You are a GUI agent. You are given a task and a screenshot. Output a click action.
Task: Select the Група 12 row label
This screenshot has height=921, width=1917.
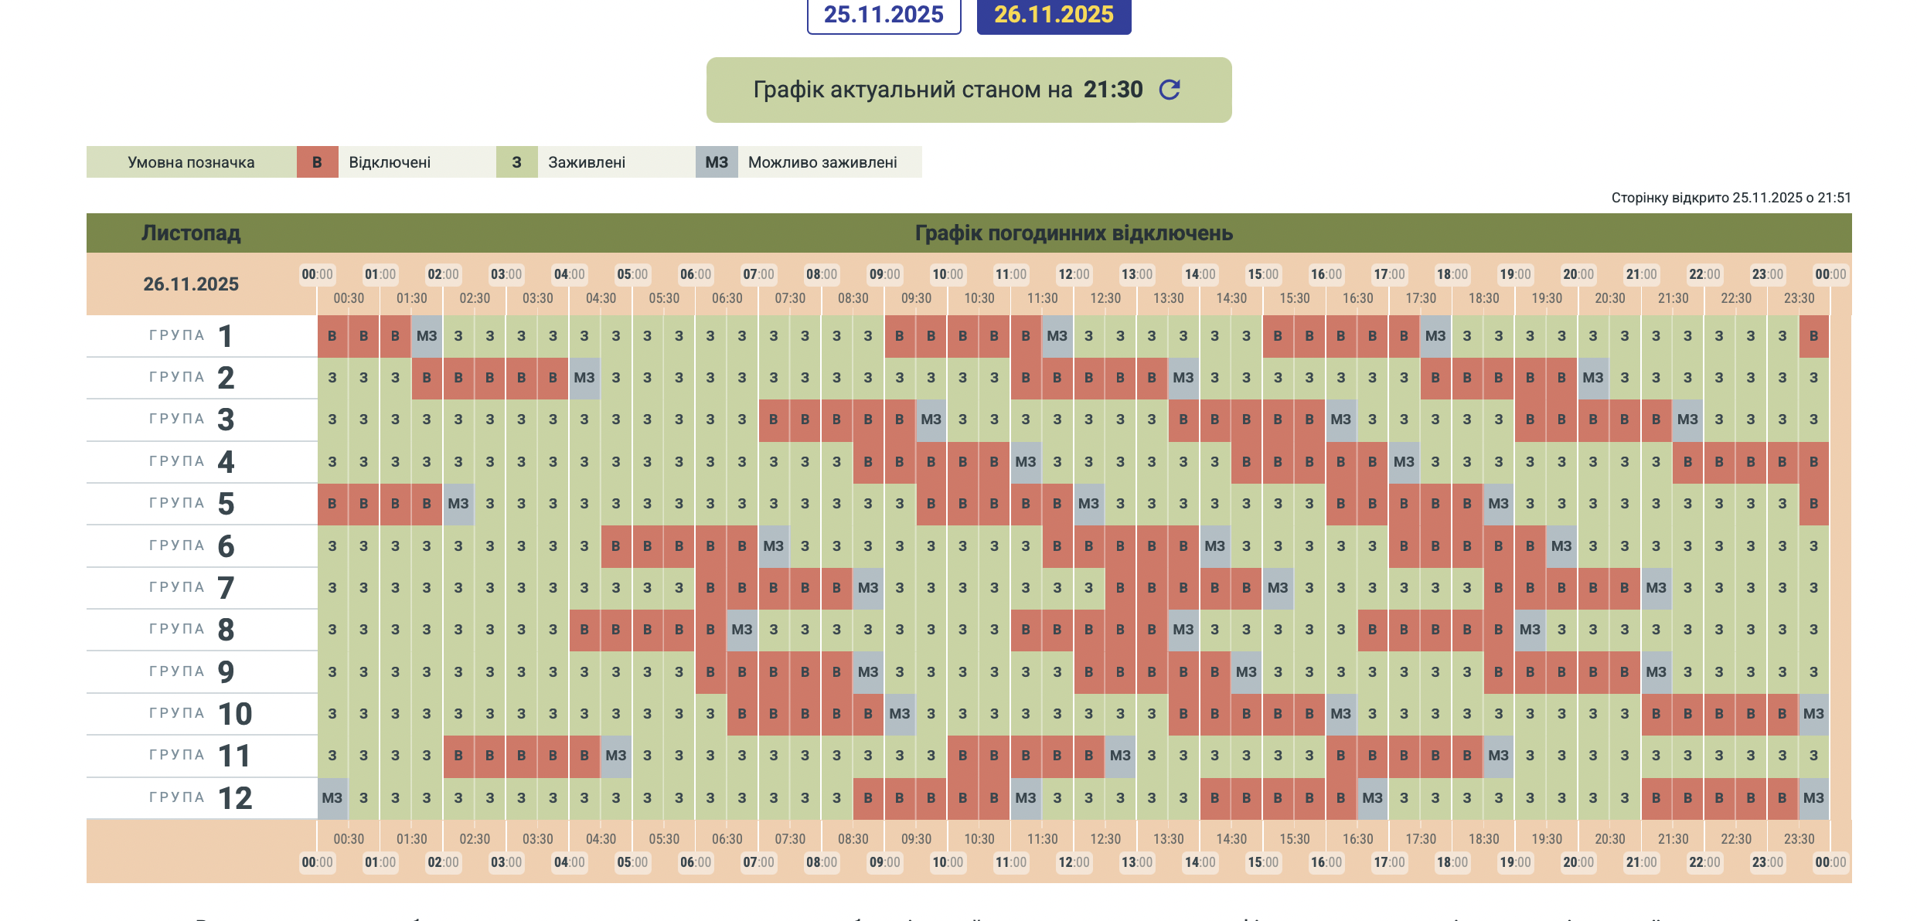[199, 798]
